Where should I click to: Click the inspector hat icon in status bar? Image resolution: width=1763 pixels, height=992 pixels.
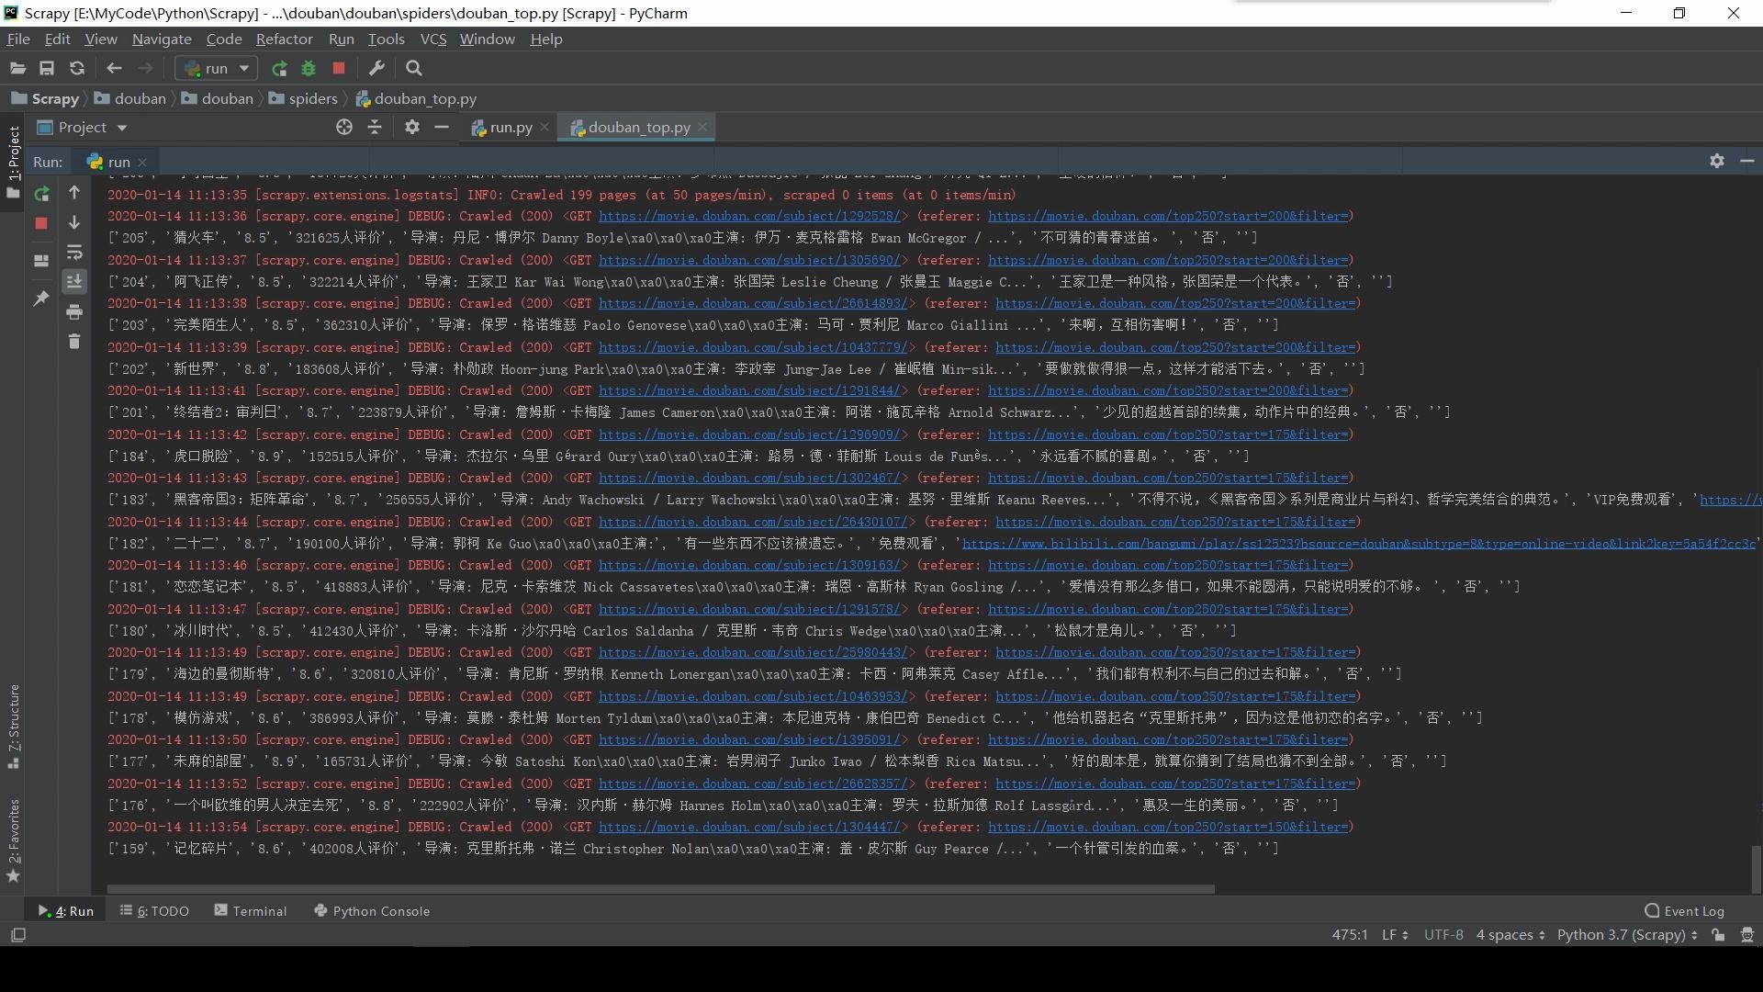coord(1747,935)
